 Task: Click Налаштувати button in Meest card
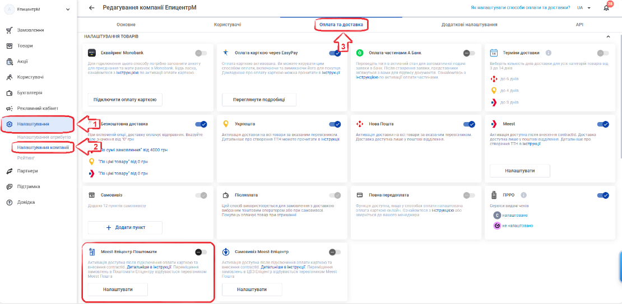point(519,171)
